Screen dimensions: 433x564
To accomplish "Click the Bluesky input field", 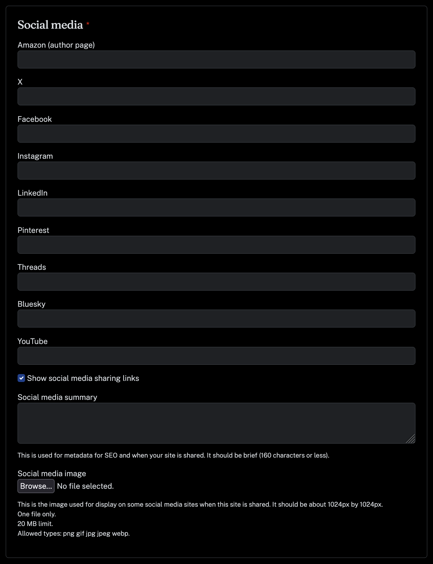I will click(x=217, y=319).
